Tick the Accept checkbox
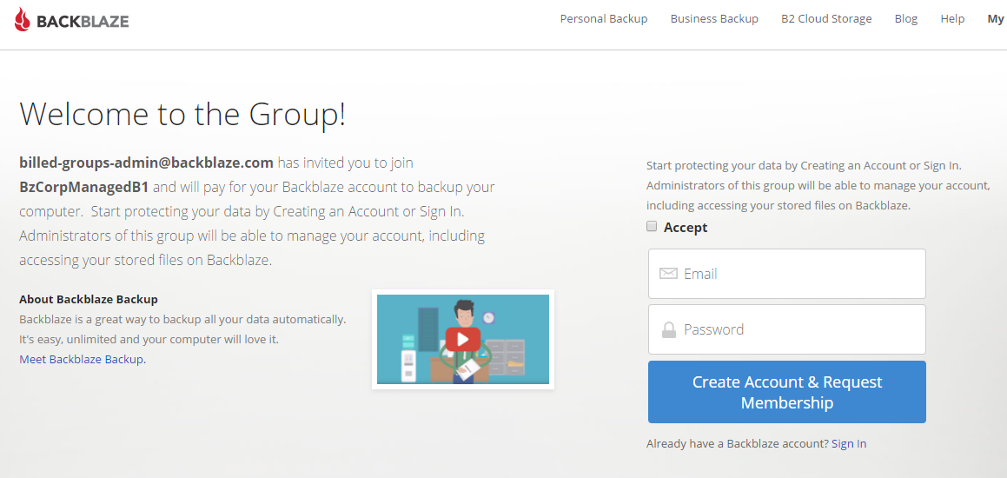Screen dimensions: 1007x478 coord(652,226)
